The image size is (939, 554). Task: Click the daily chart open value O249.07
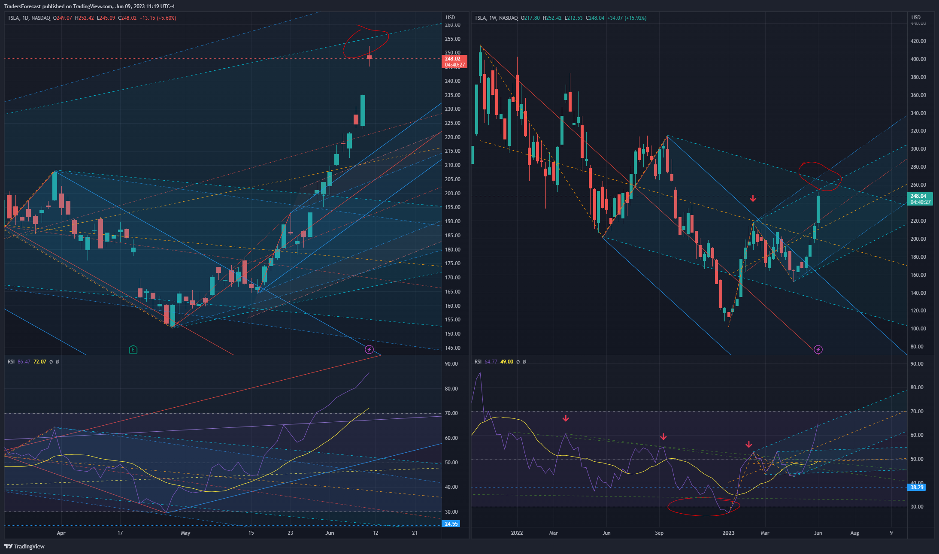[x=63, y=18]
